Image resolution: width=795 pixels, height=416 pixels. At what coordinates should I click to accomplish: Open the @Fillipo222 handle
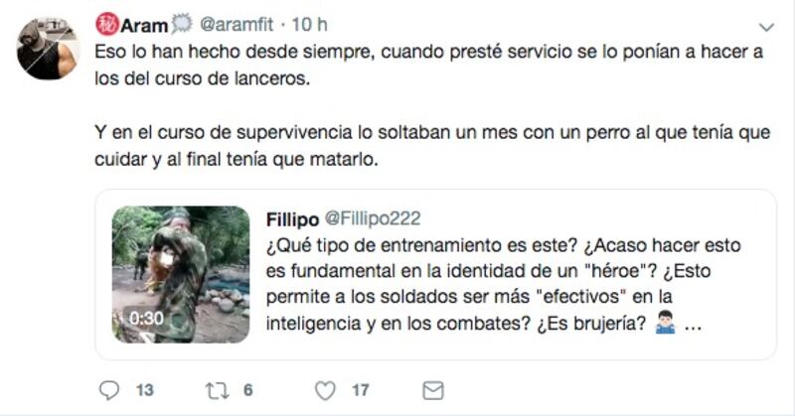pyautogui.click(x=372, y=218)
